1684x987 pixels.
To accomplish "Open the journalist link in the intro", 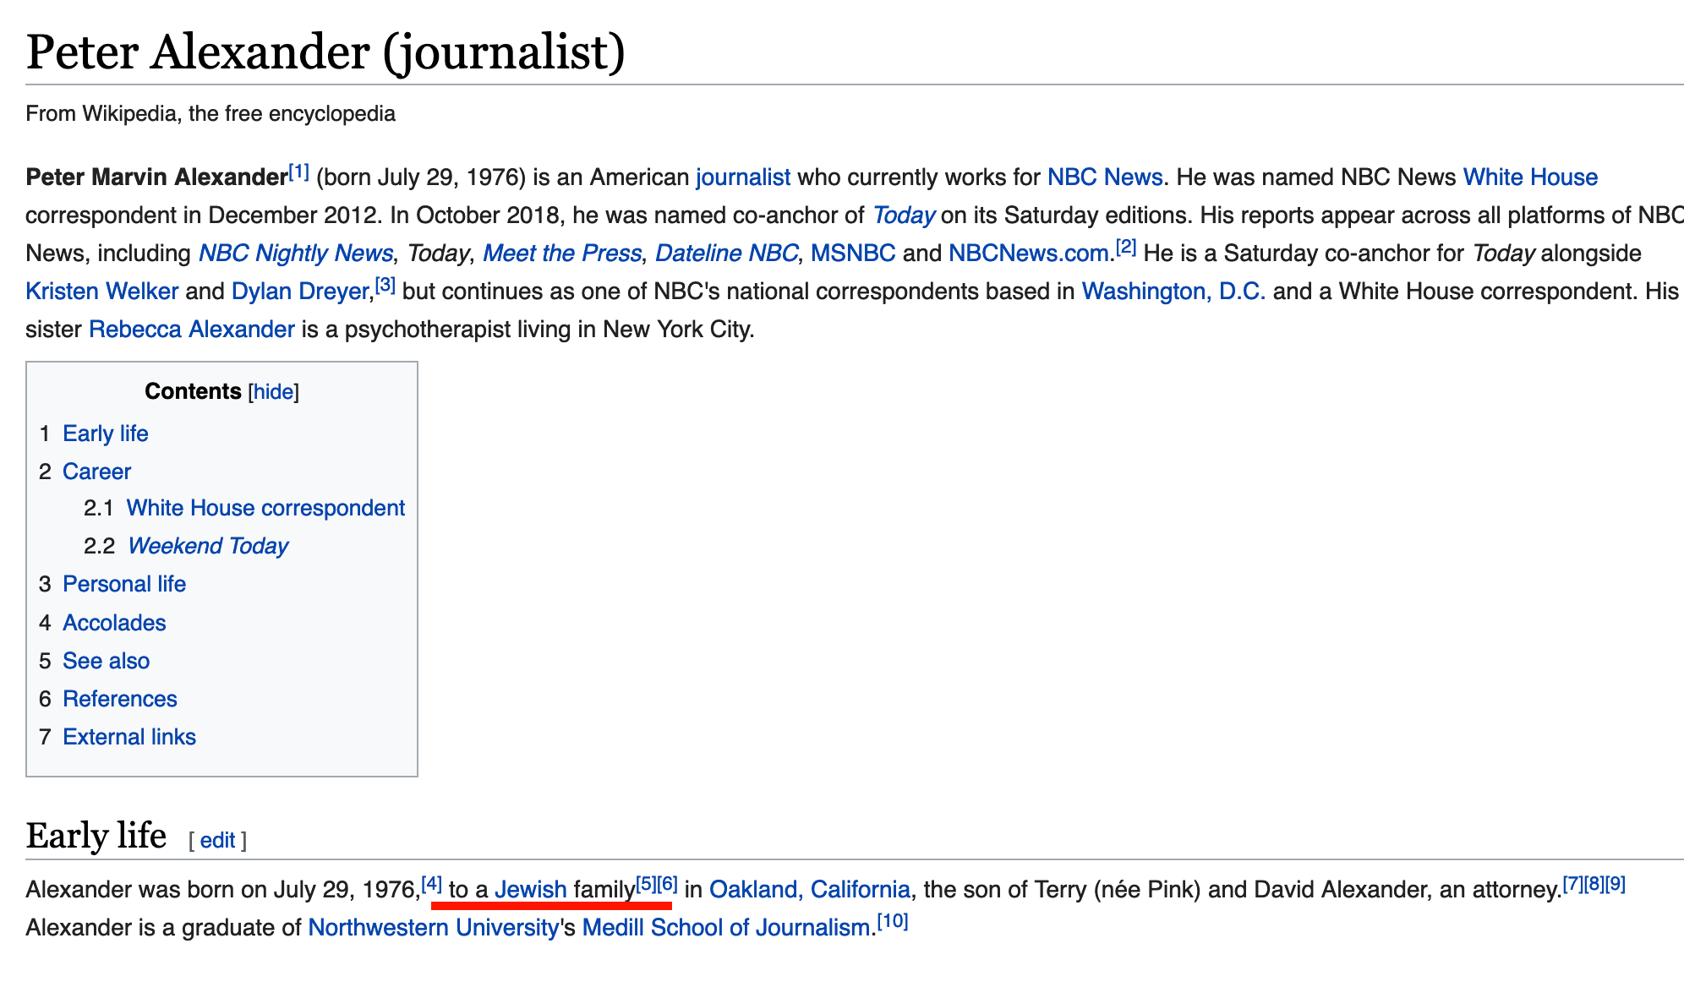I will pos(743,177).
